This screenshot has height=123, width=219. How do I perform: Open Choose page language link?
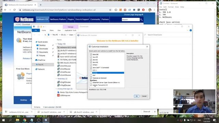pos(133,14)
